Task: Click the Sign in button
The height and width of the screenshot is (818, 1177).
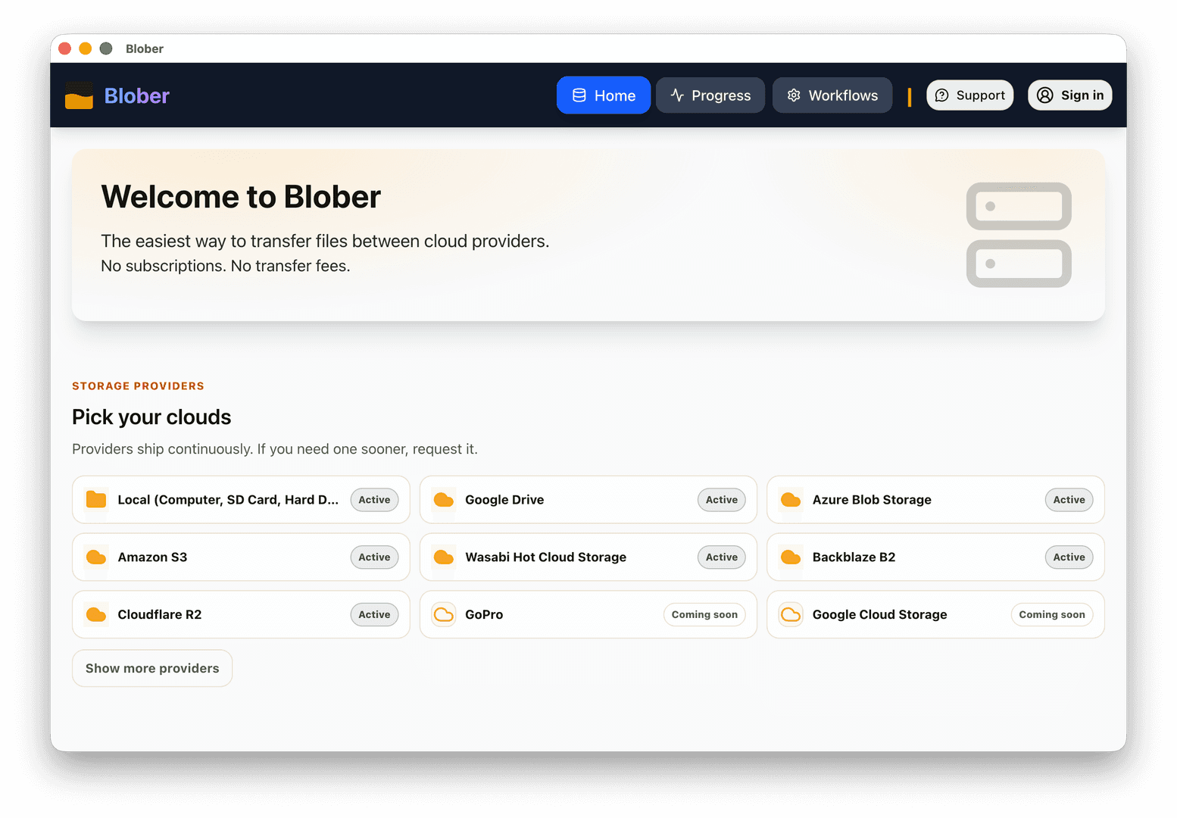Action: [x=1069, y=95]
